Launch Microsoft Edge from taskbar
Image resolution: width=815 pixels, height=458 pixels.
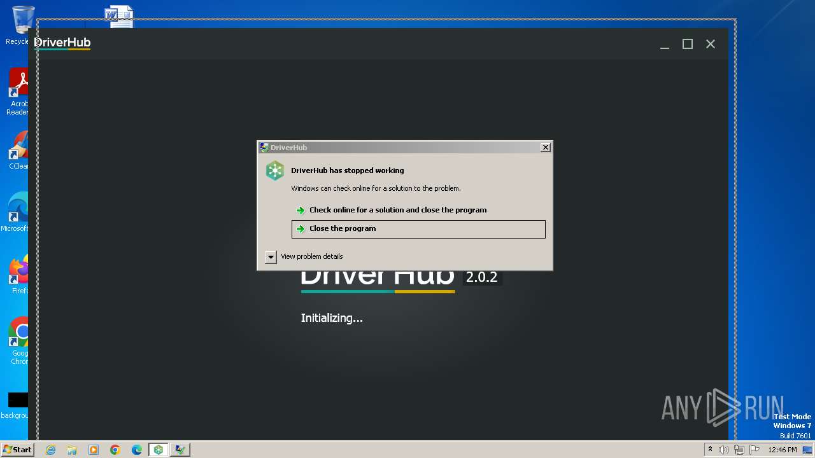[137, 450]
